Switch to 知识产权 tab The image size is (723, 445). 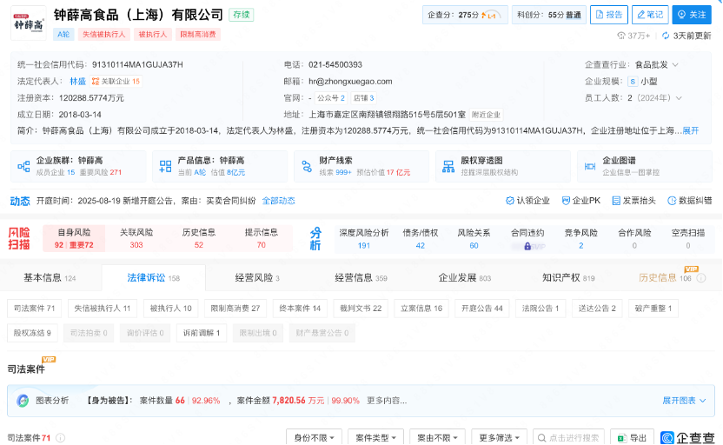pos(568,277)
